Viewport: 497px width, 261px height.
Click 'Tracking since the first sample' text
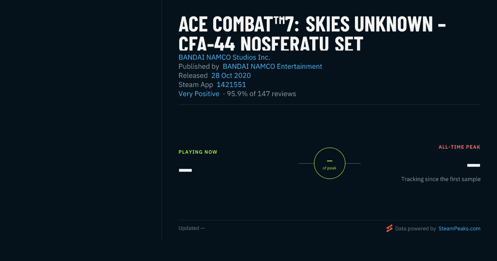(441, 179)
